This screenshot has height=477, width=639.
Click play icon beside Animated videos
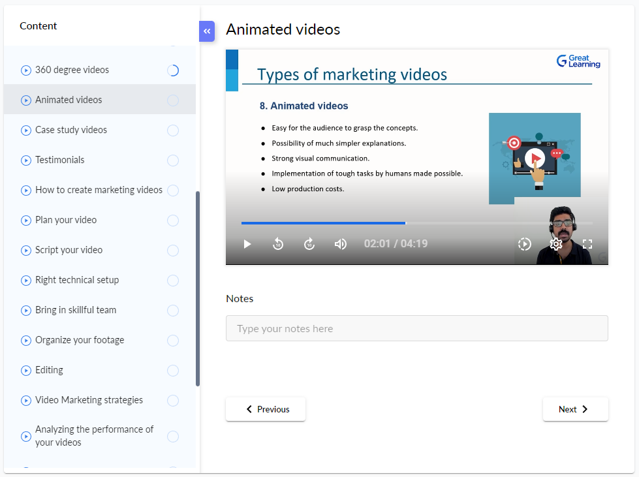tap(25, 100)
